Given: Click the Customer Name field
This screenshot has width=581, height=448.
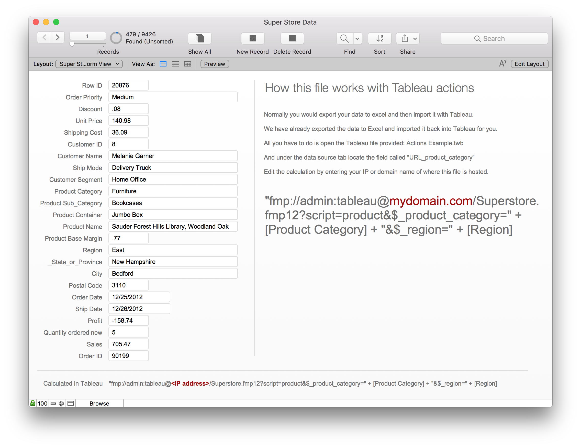Looking at the screenshot, I should [x=173, y=156].
